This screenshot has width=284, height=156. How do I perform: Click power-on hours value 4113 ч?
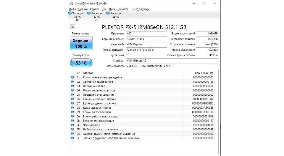click(x=207, y=55)
